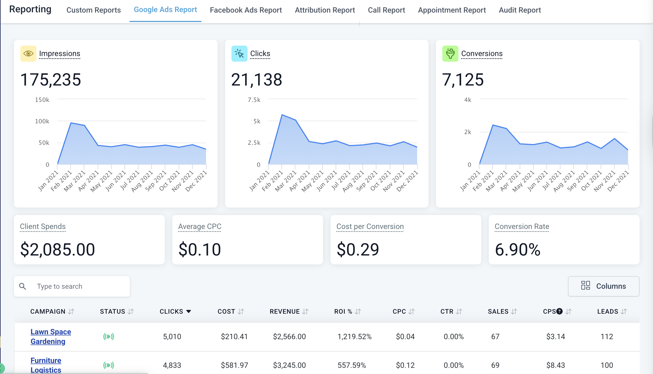This screenshot has width=653, height=374.
Task: Sort by the ROI % column
Action: [358, 312]
